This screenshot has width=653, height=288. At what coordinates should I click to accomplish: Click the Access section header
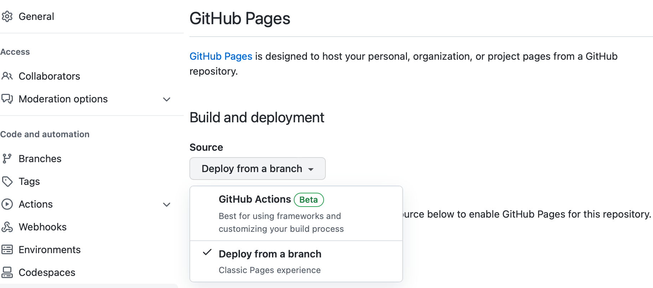[x=15, y=52]
